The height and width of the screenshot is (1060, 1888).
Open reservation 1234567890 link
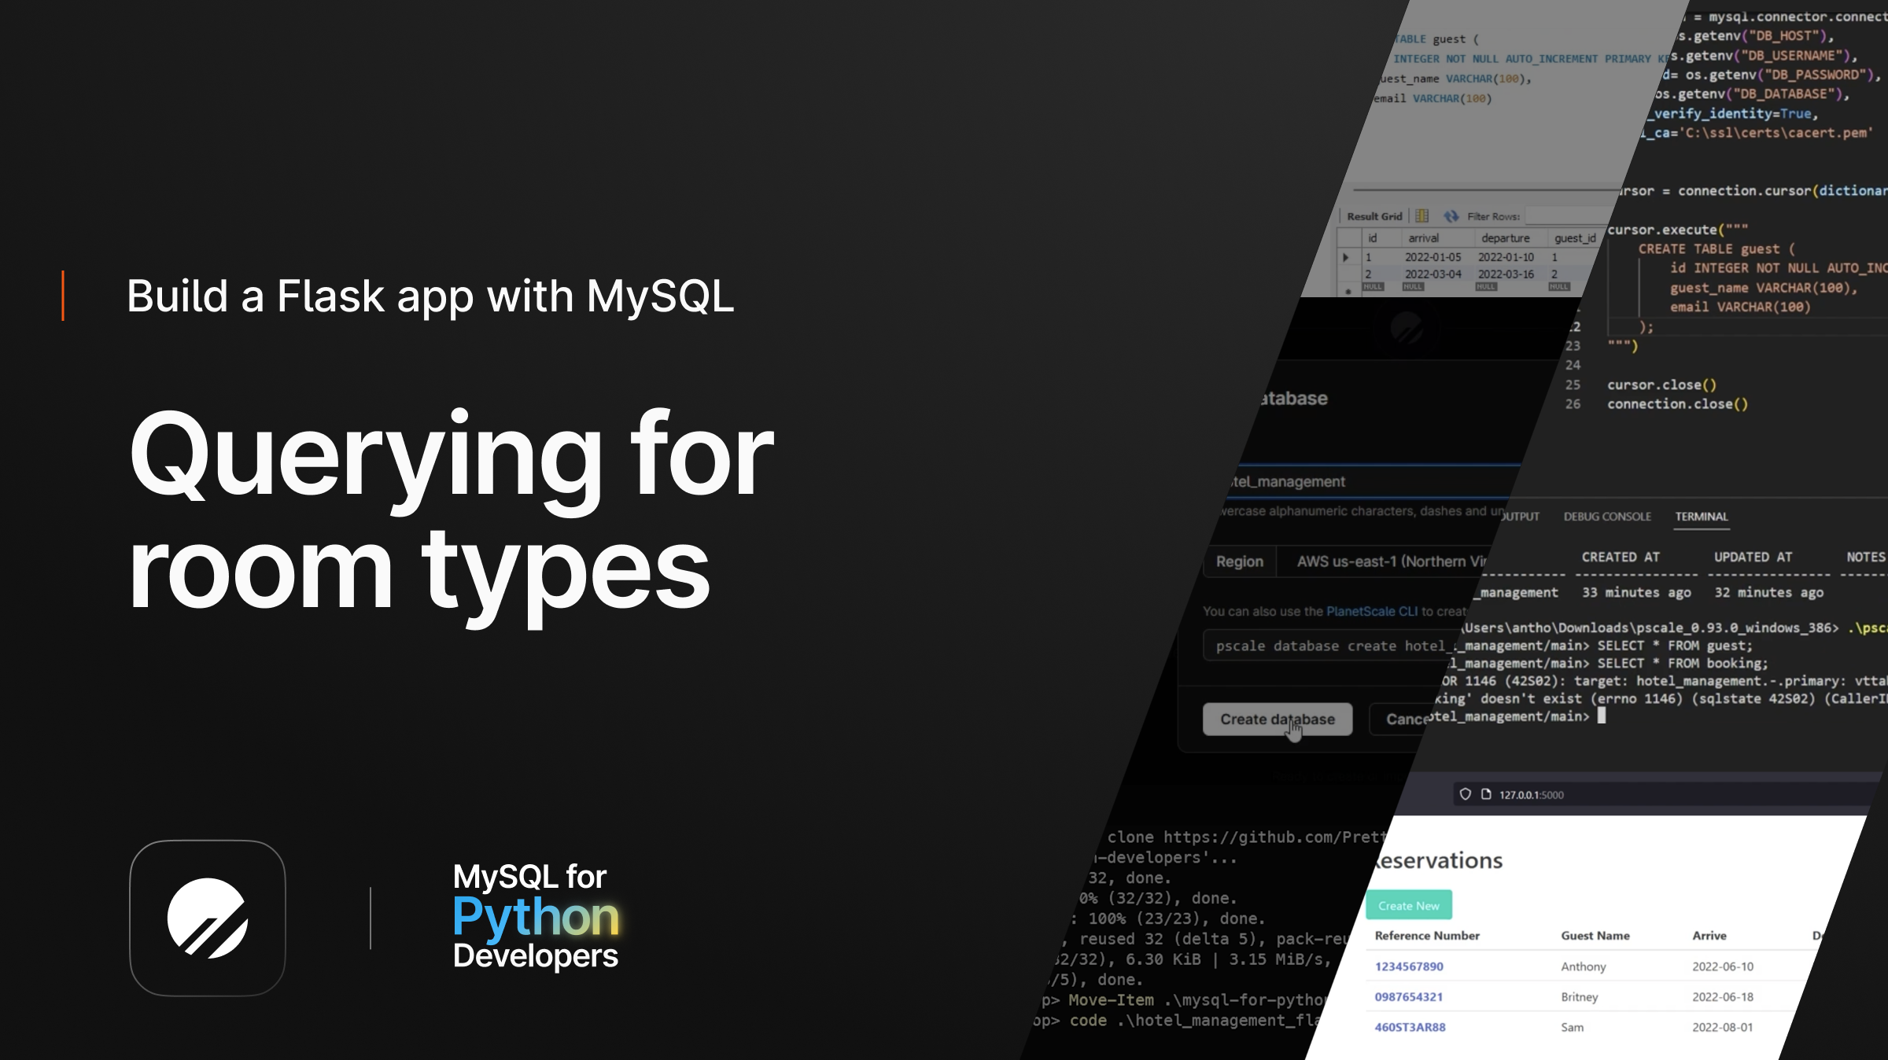[x=1408, y=966]
